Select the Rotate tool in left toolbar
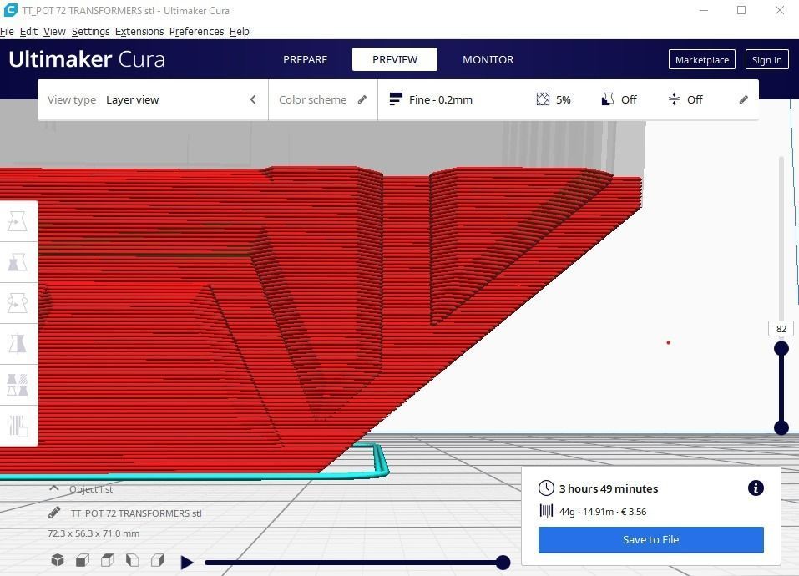The width and height of the screenshot is (799, 576). pyautogui.click(x=18, y=303)
